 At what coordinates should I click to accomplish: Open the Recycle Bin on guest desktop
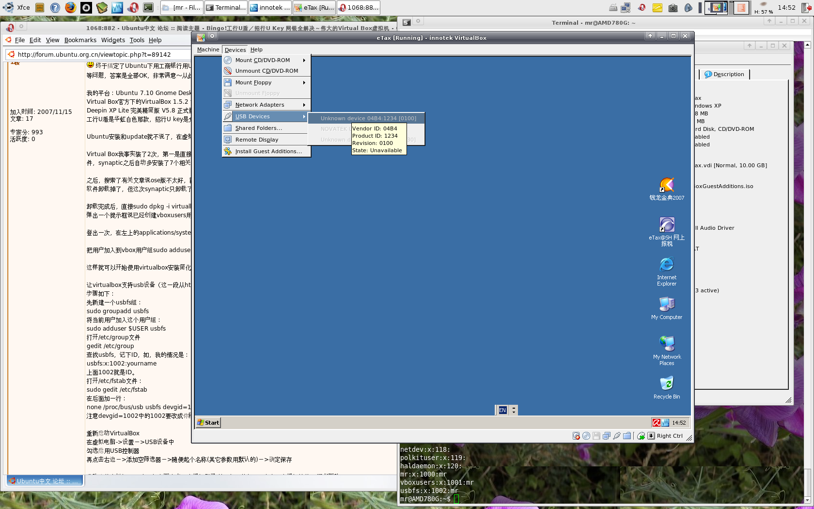tap(667, 388)
